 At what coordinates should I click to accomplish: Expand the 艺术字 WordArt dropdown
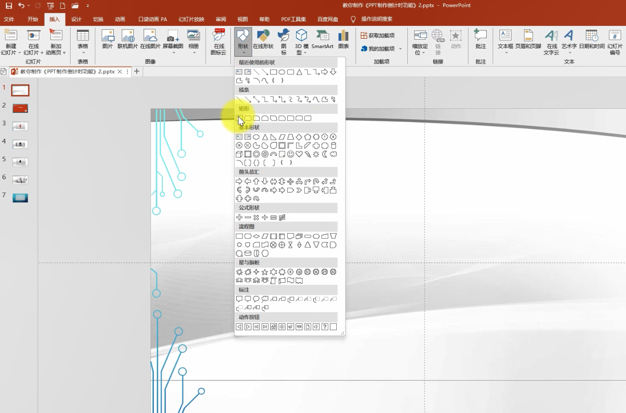569,52
